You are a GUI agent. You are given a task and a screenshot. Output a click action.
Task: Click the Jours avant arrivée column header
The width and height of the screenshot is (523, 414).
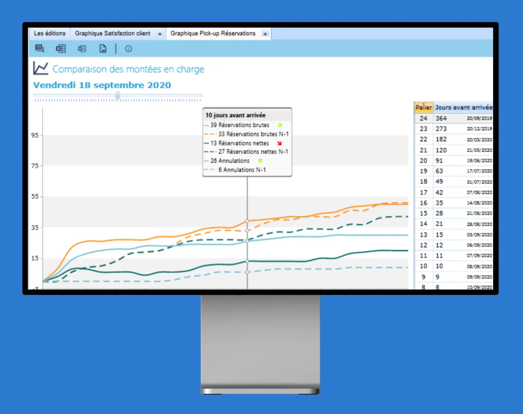pyautogui.click(x=463, y=108)
